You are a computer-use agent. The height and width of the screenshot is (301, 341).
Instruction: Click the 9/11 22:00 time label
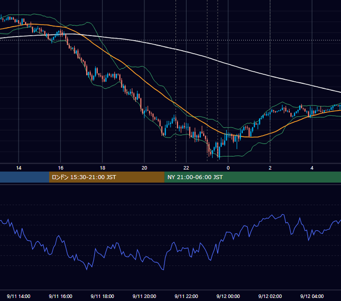point(187,296)
